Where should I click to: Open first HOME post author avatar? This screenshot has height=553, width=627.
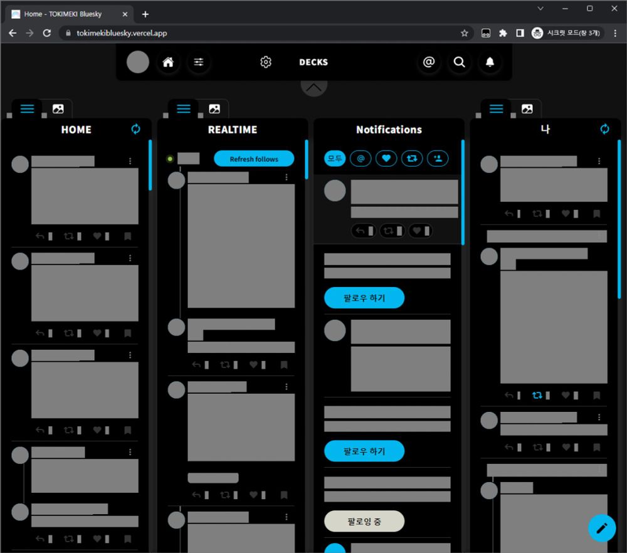coord(20,164)
